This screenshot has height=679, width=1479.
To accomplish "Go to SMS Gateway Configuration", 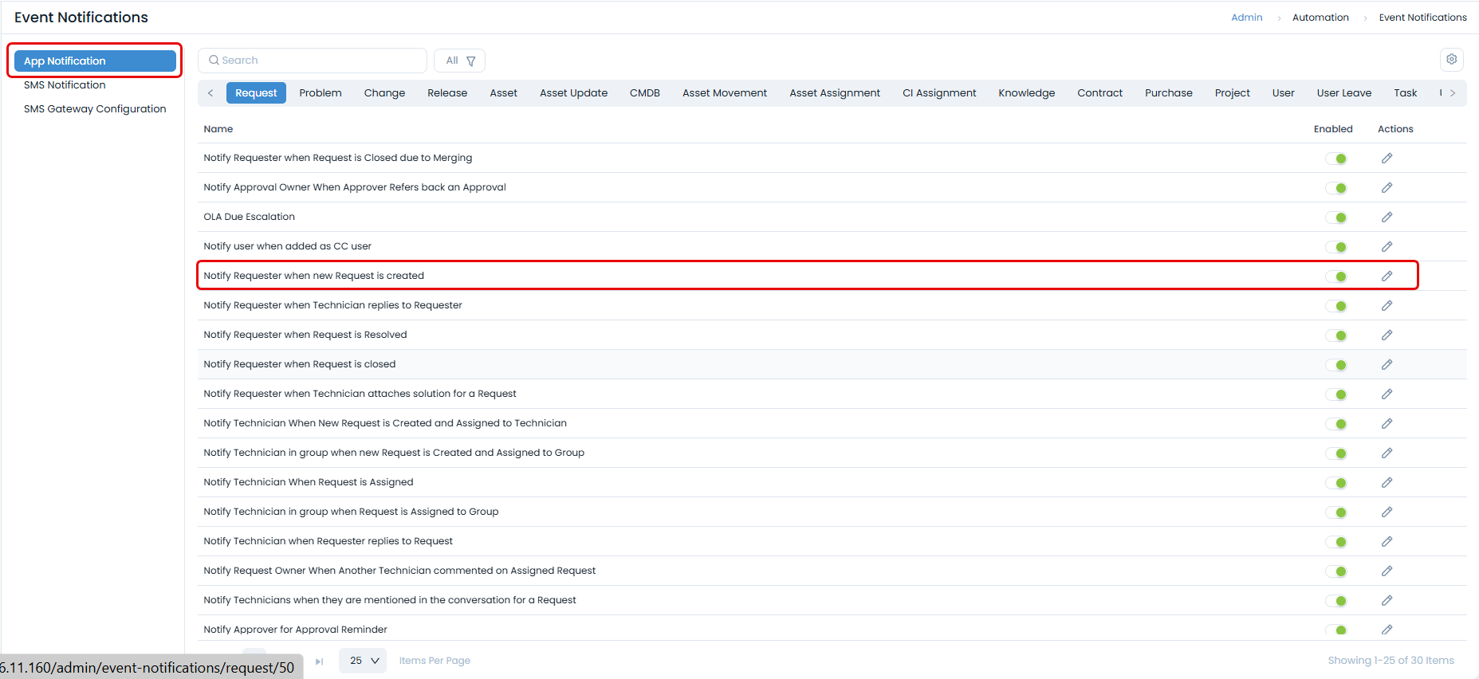I will [x=95, y=109].
